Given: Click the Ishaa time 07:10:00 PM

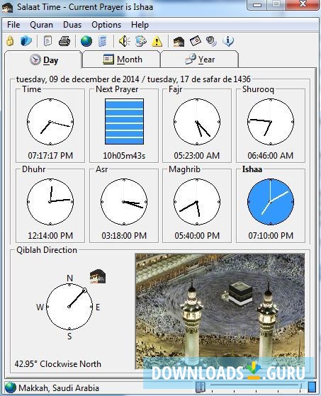Looking at the screenshot, I should click(271, 236).
